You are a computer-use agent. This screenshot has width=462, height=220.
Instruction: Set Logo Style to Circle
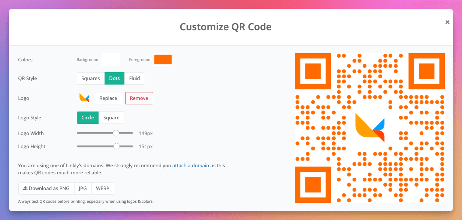coord(87,117)
